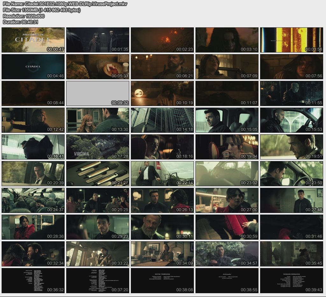The height and width of the screenshot is (297, 326).
Task: Select the yellow title frame at 00:03:58
Action: pos(292,40)
